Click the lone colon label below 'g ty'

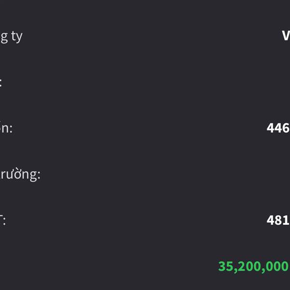[1, 83]
